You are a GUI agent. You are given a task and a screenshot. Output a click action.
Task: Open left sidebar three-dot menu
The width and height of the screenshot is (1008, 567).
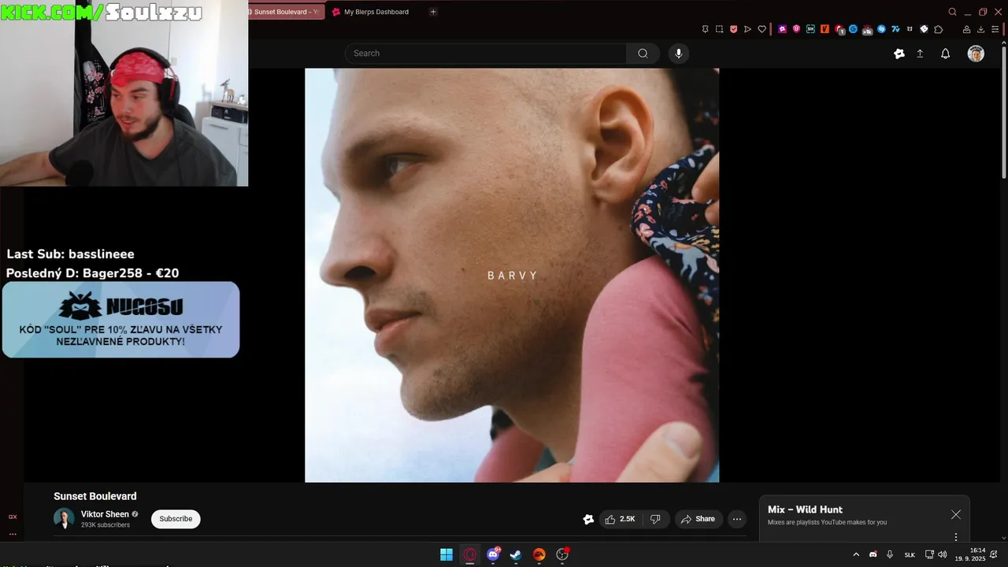(x=13, y=534)
